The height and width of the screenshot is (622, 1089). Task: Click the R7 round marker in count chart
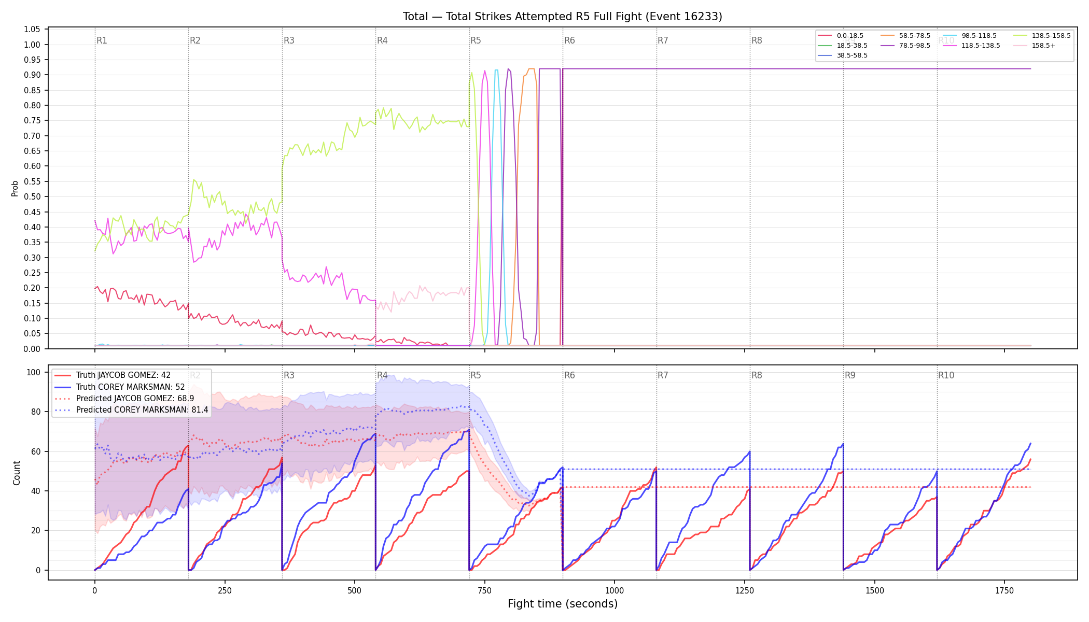[663, 375]
